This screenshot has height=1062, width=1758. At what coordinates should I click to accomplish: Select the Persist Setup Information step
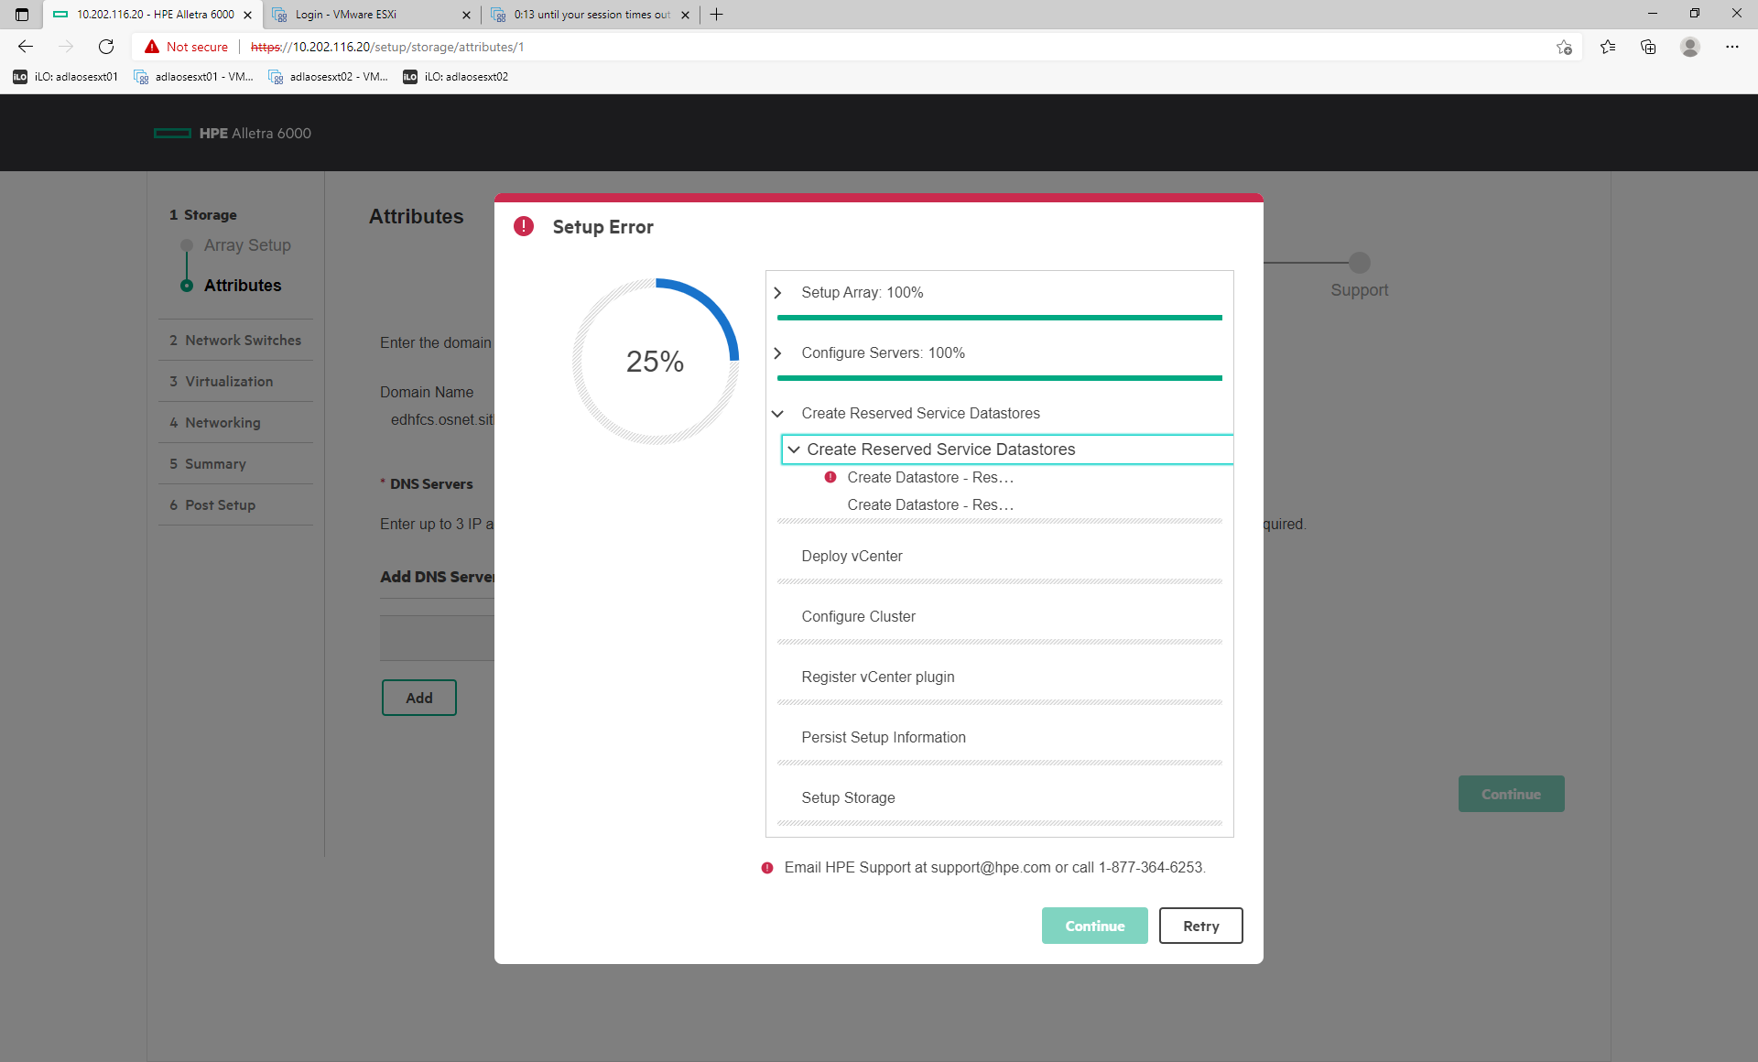(884, 738)
